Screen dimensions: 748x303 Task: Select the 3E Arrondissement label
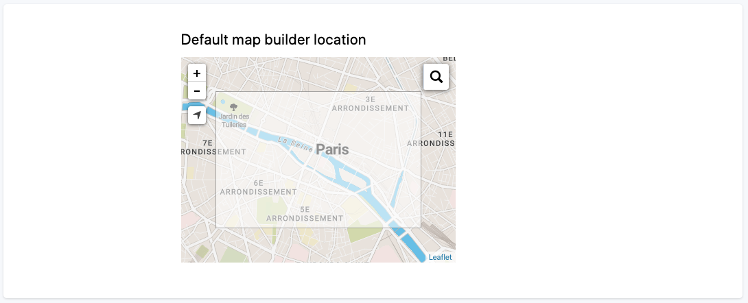(371, 104)
